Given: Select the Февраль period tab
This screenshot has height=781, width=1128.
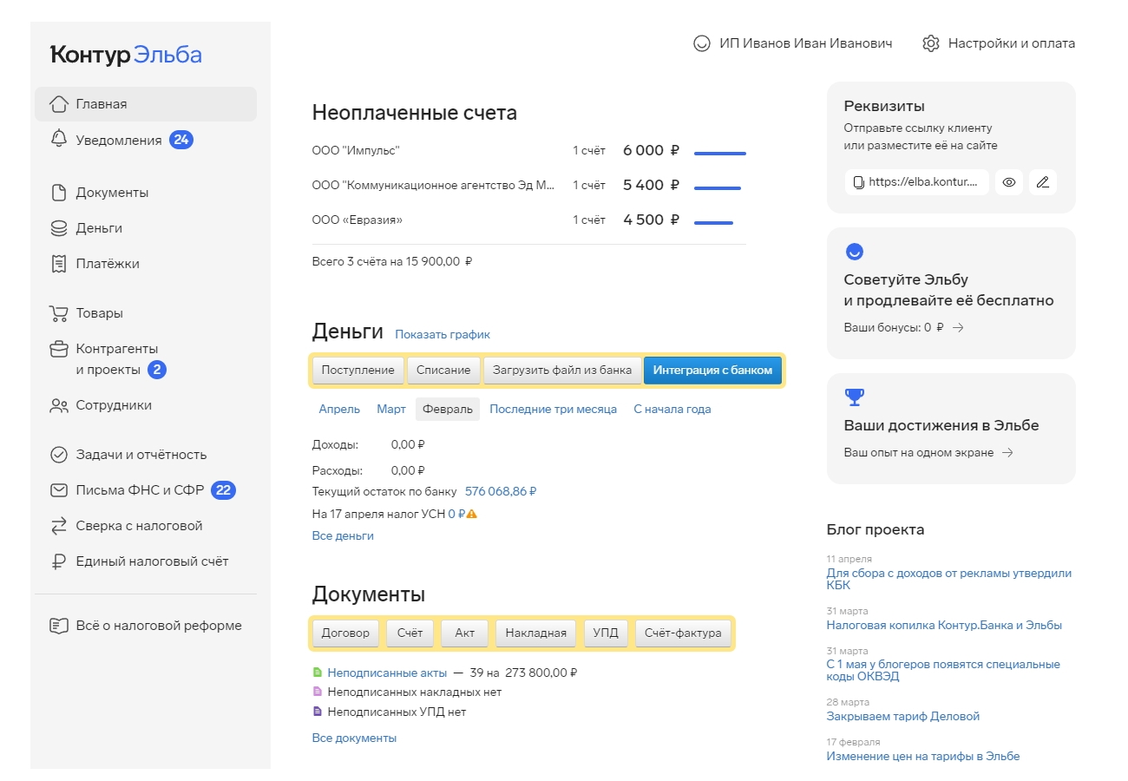Looking at the screenshot, I should tap(448, 410).
